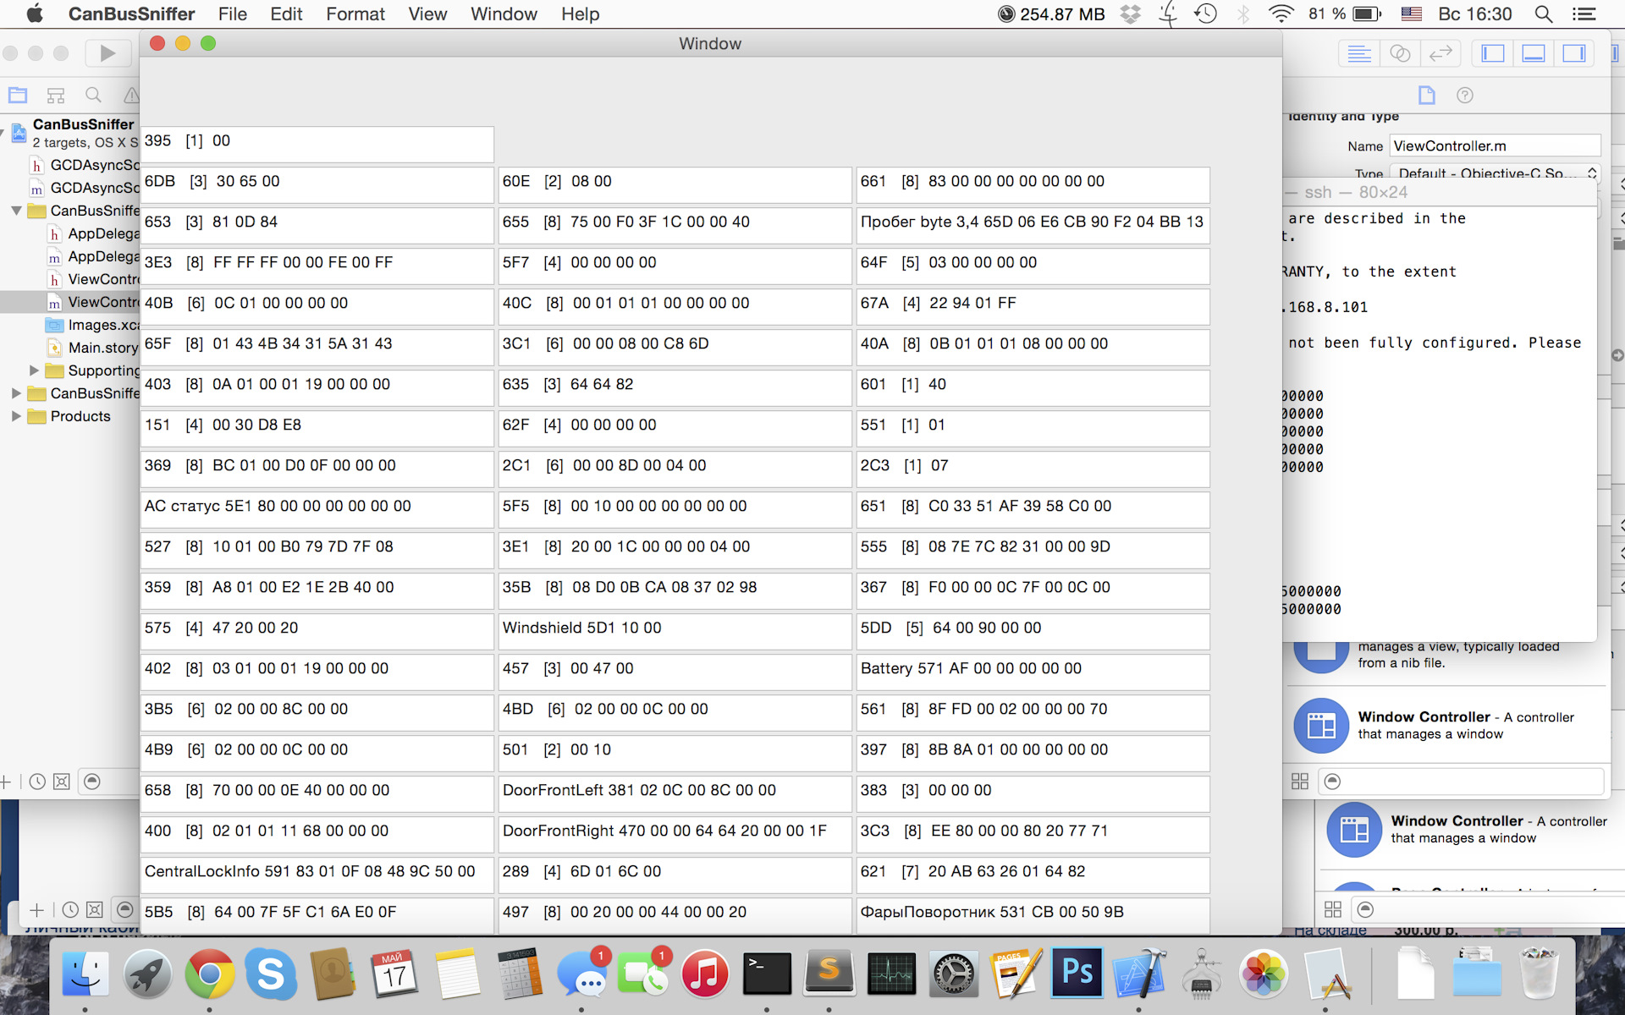
Task: Select Window Controller library item
Action: point(1439,725)
